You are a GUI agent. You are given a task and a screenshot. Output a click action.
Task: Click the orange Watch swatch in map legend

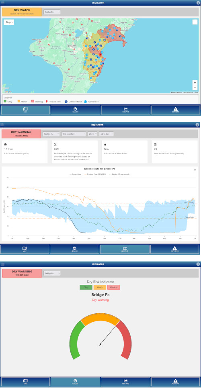click(x=19, y=102)
